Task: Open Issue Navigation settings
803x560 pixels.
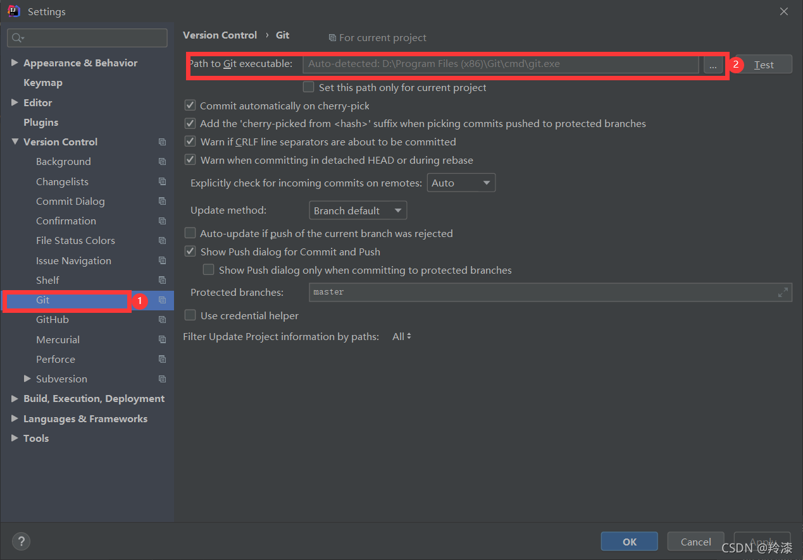Action: (x=73, y=260)
